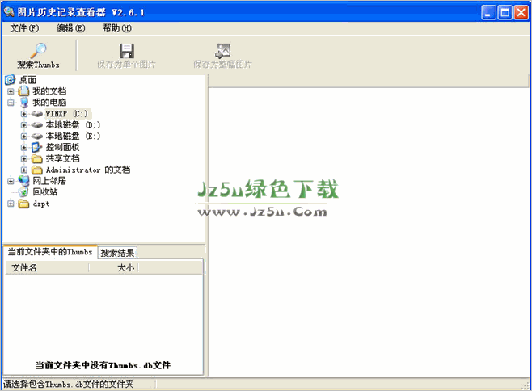Maximize the 图片历史记录查看器 window

(x=505, y=13)
